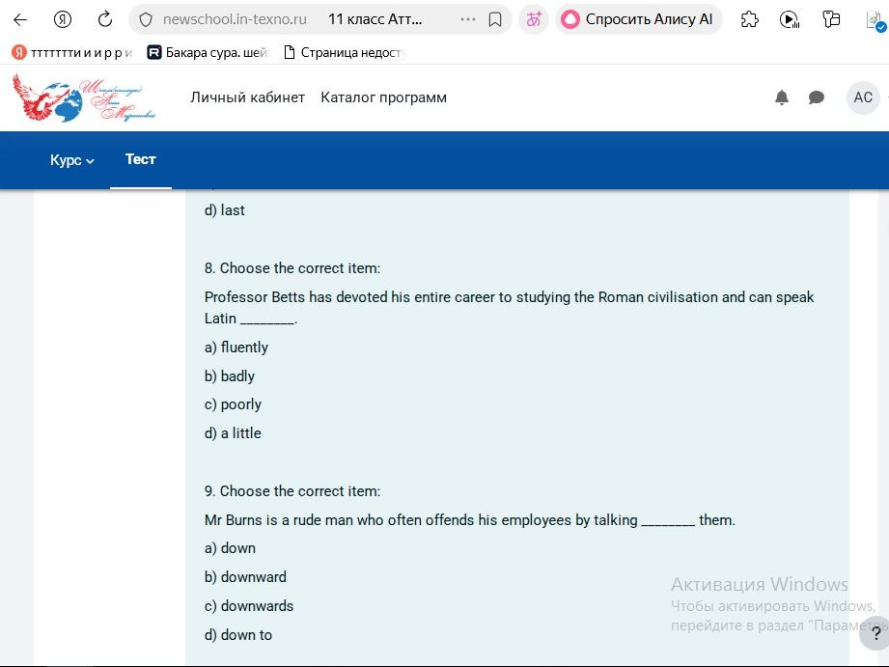Reload the page with refresh icon
The image size is (889, 667).
pos(105,20)
